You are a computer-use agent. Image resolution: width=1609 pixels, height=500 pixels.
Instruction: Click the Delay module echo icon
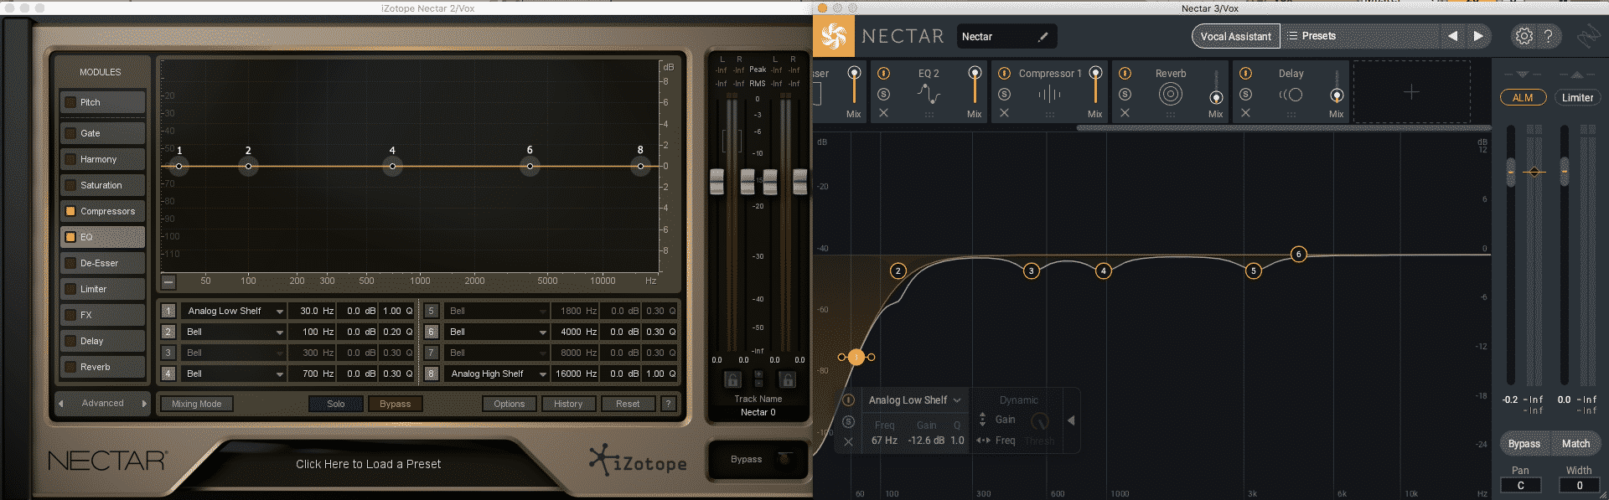tap(1291, 94)
